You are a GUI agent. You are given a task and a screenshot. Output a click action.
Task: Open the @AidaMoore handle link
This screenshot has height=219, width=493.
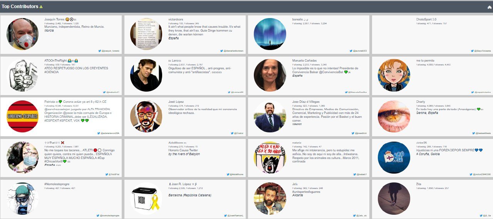pyautogui.click(x=237, y=174)
